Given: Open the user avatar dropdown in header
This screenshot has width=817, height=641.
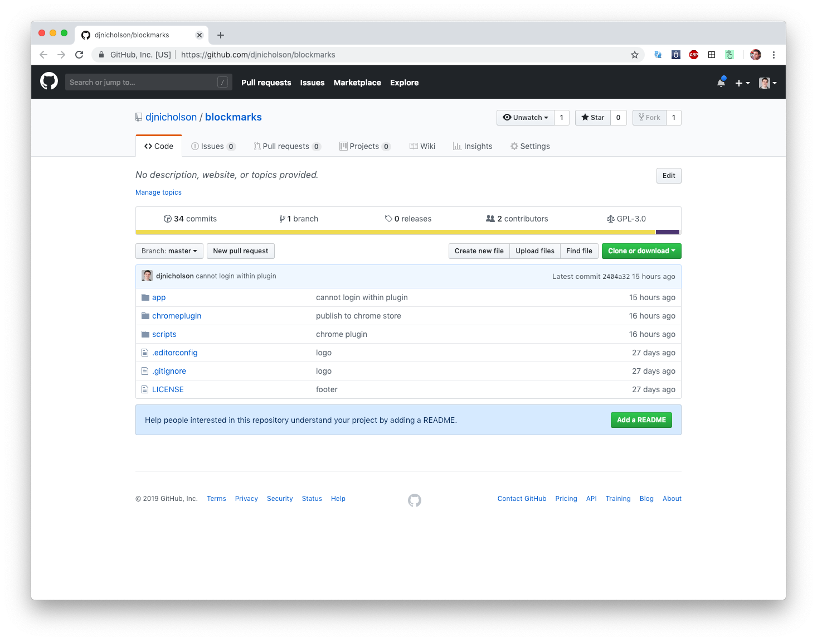Looking at the screenshot, I should click(x=768, y=83).
